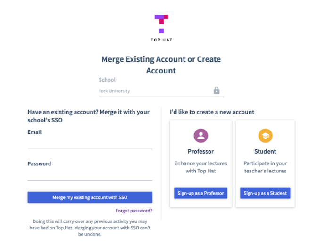Click the Email field label
Screen dimensions: 317x245
(x=35, y=132)
